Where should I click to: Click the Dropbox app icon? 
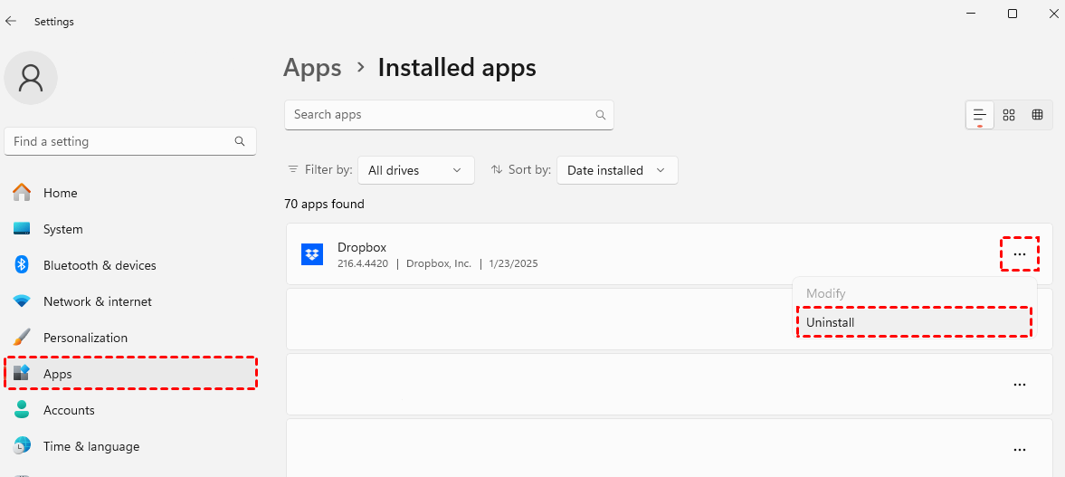pyautogui.click(x=312, y=254)
